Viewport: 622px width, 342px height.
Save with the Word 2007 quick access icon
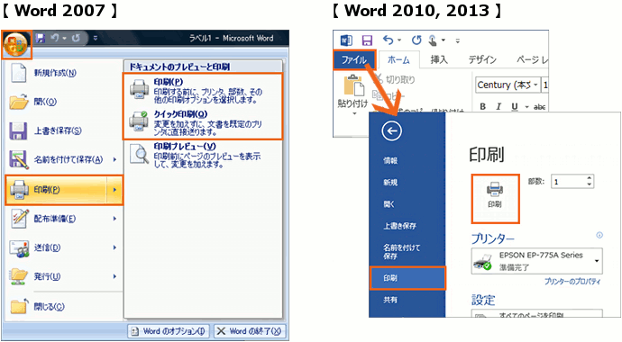(x=40, y=38)
